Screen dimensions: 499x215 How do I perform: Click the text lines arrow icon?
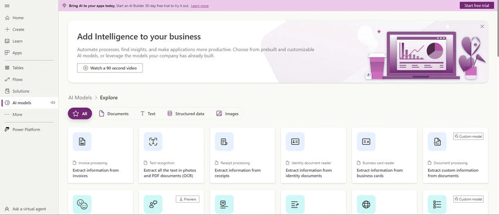pyautogui.click(x=295, y=204)
